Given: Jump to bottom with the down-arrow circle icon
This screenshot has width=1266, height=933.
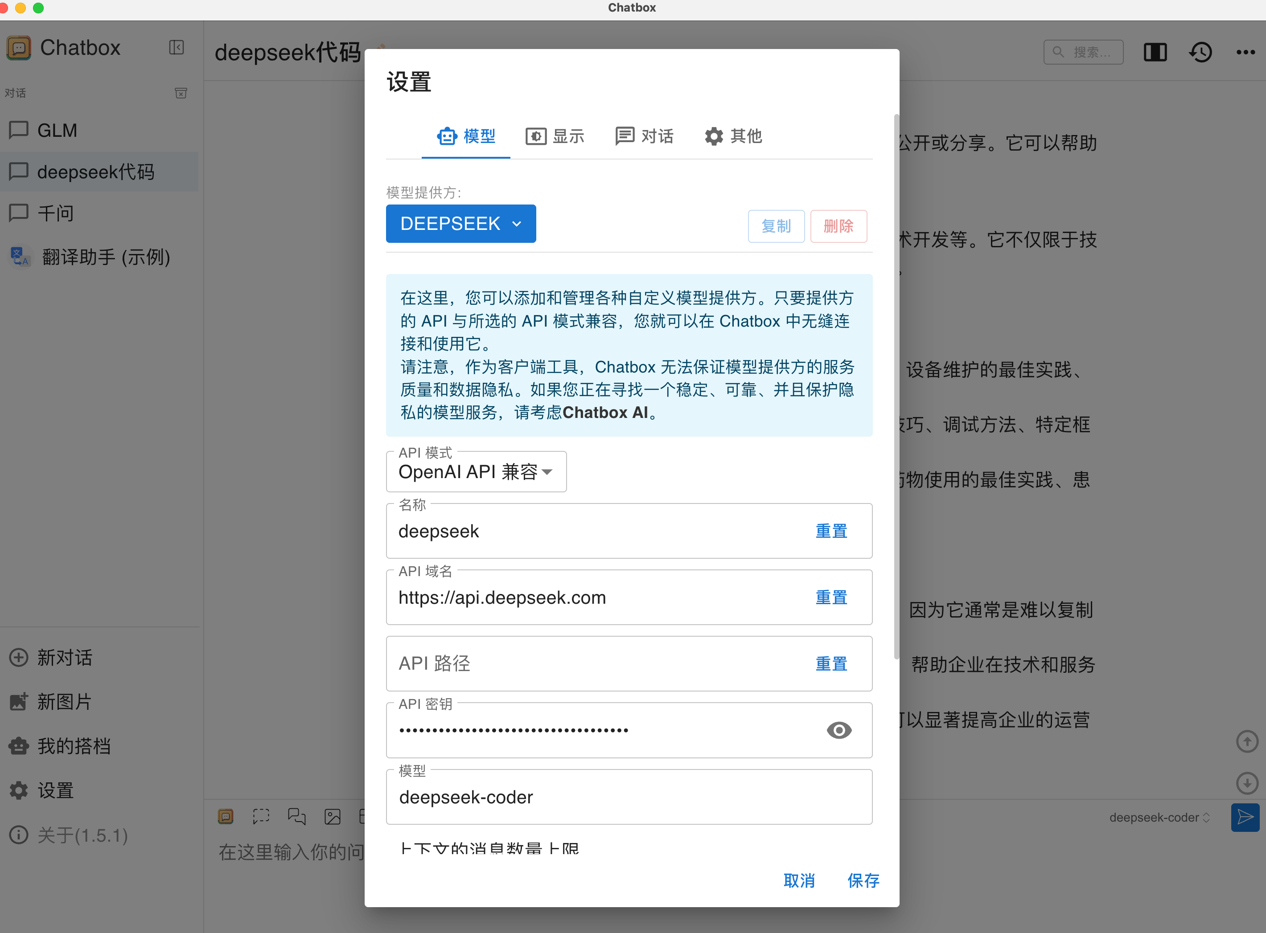Looking at the screenshot, I should (1247, 783).
